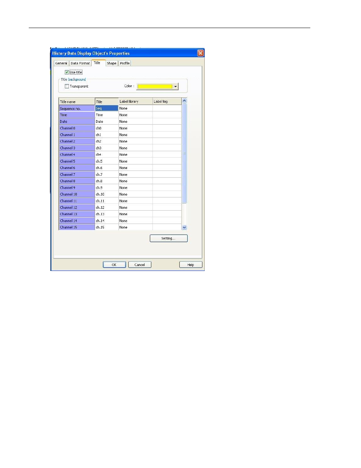361x468 pixels.
Task: Select the Channel 3 row
Action: pos(77,148)
